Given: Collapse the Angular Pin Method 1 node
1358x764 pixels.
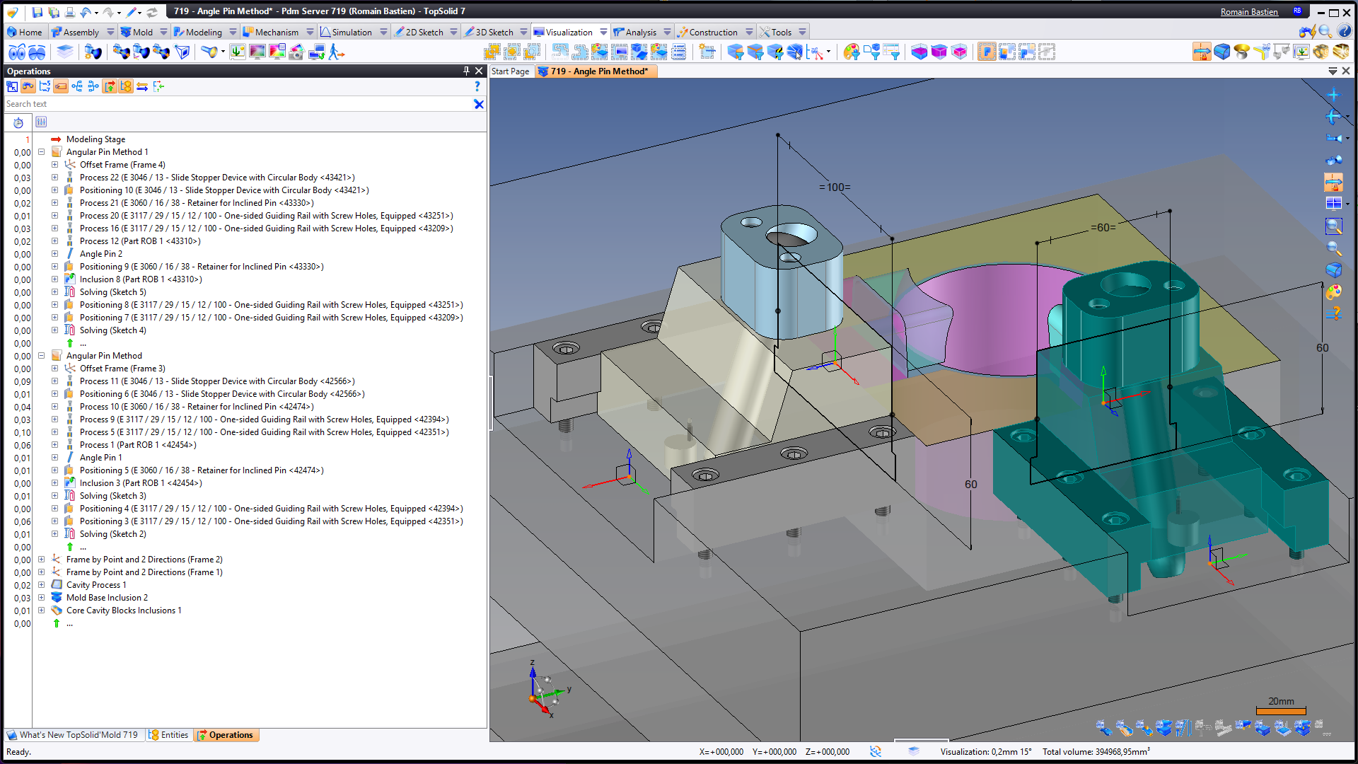Looking at the screenshot, I should (42, 152).
